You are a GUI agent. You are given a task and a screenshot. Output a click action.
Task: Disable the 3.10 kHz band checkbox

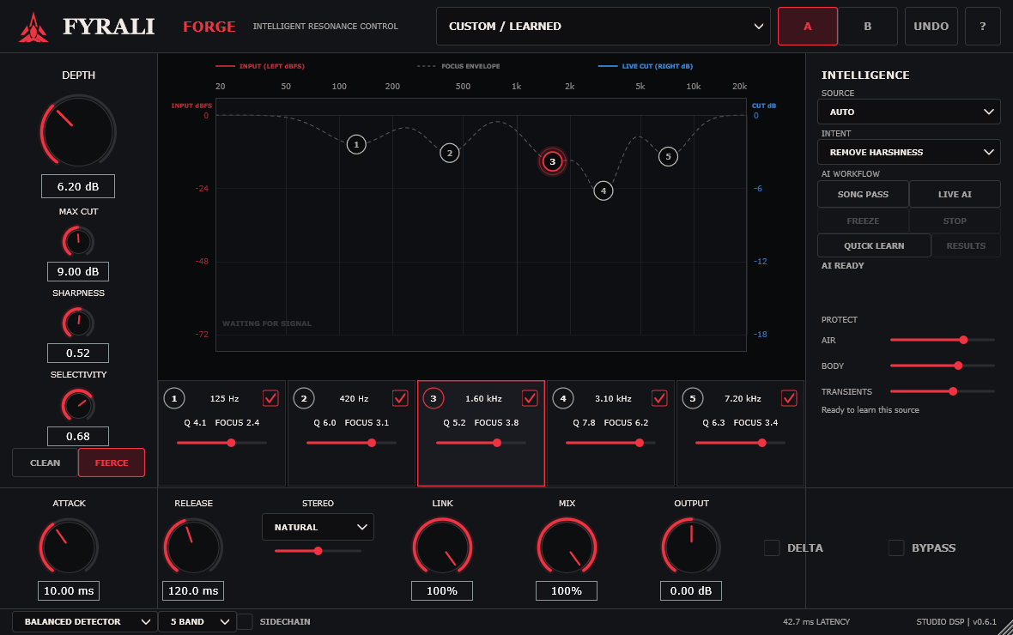pos(659,398)
